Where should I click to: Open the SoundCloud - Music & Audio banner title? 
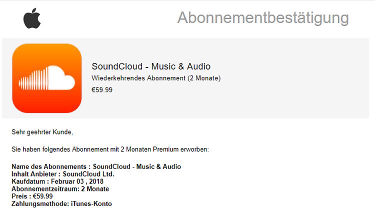[x=151, y=66]
